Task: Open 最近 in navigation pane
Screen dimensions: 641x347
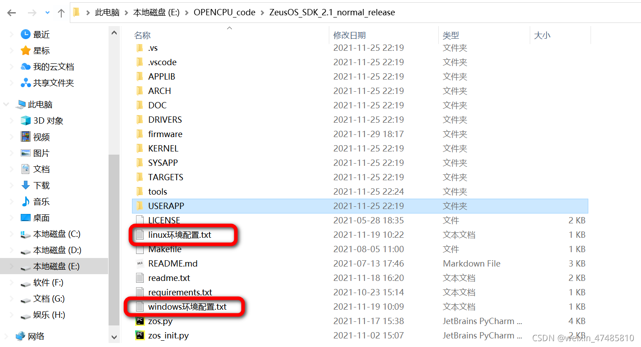Action: (41, 35)
